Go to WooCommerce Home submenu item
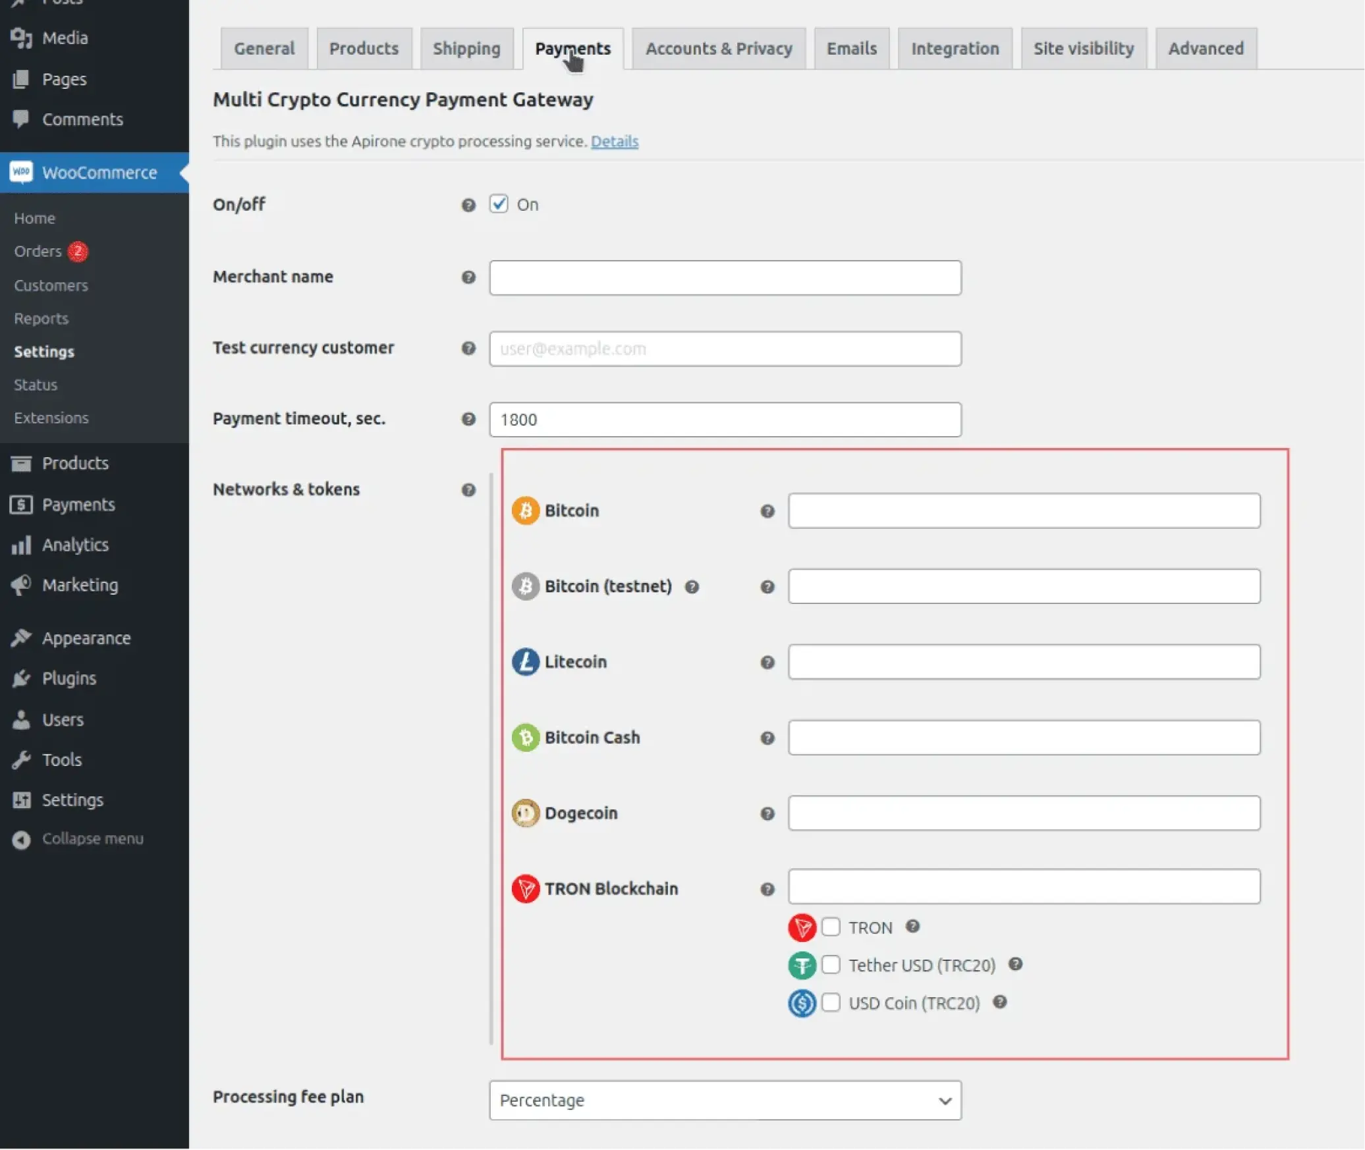This screenshot has height=1150, width=1365. tap(35, 219)
